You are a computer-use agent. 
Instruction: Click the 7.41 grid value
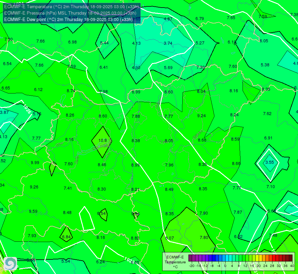(x=68, y=188)
